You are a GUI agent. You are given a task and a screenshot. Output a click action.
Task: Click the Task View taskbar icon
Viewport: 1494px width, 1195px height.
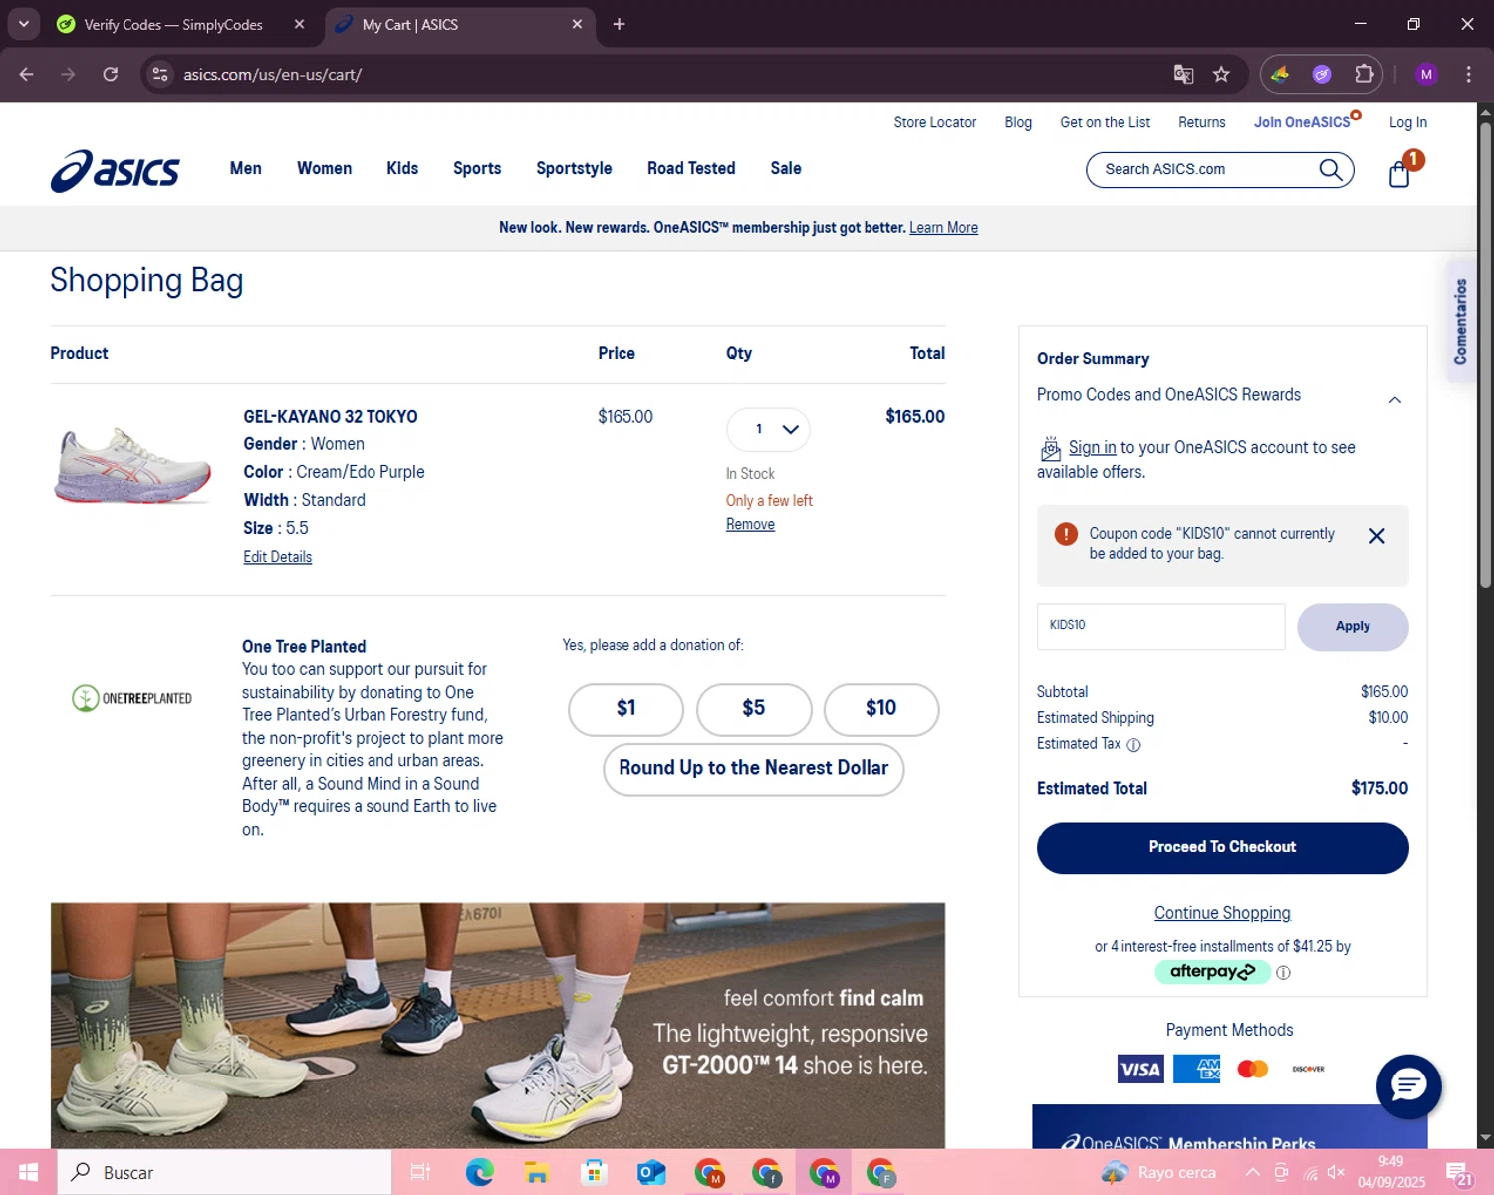click(x=420, y=1172)
